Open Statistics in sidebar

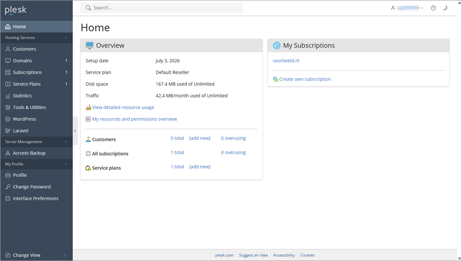[x=36, y=95]
